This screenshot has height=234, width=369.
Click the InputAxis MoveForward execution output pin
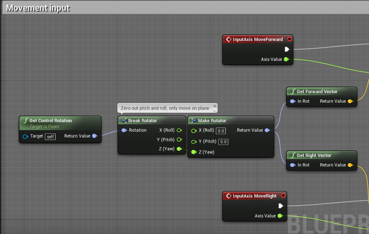click(x=287, y=49)
